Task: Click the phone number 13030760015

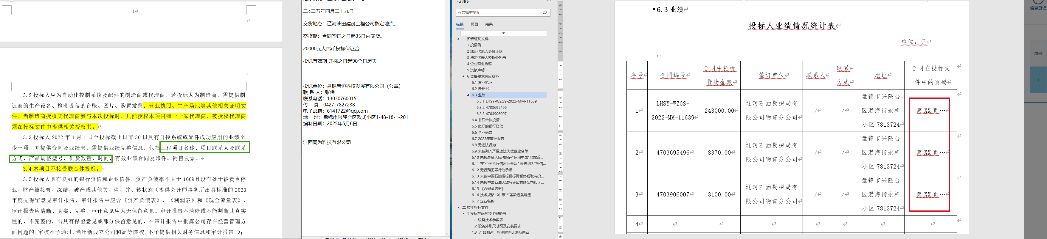Action: pyautogui.click(x=342, y=98)
